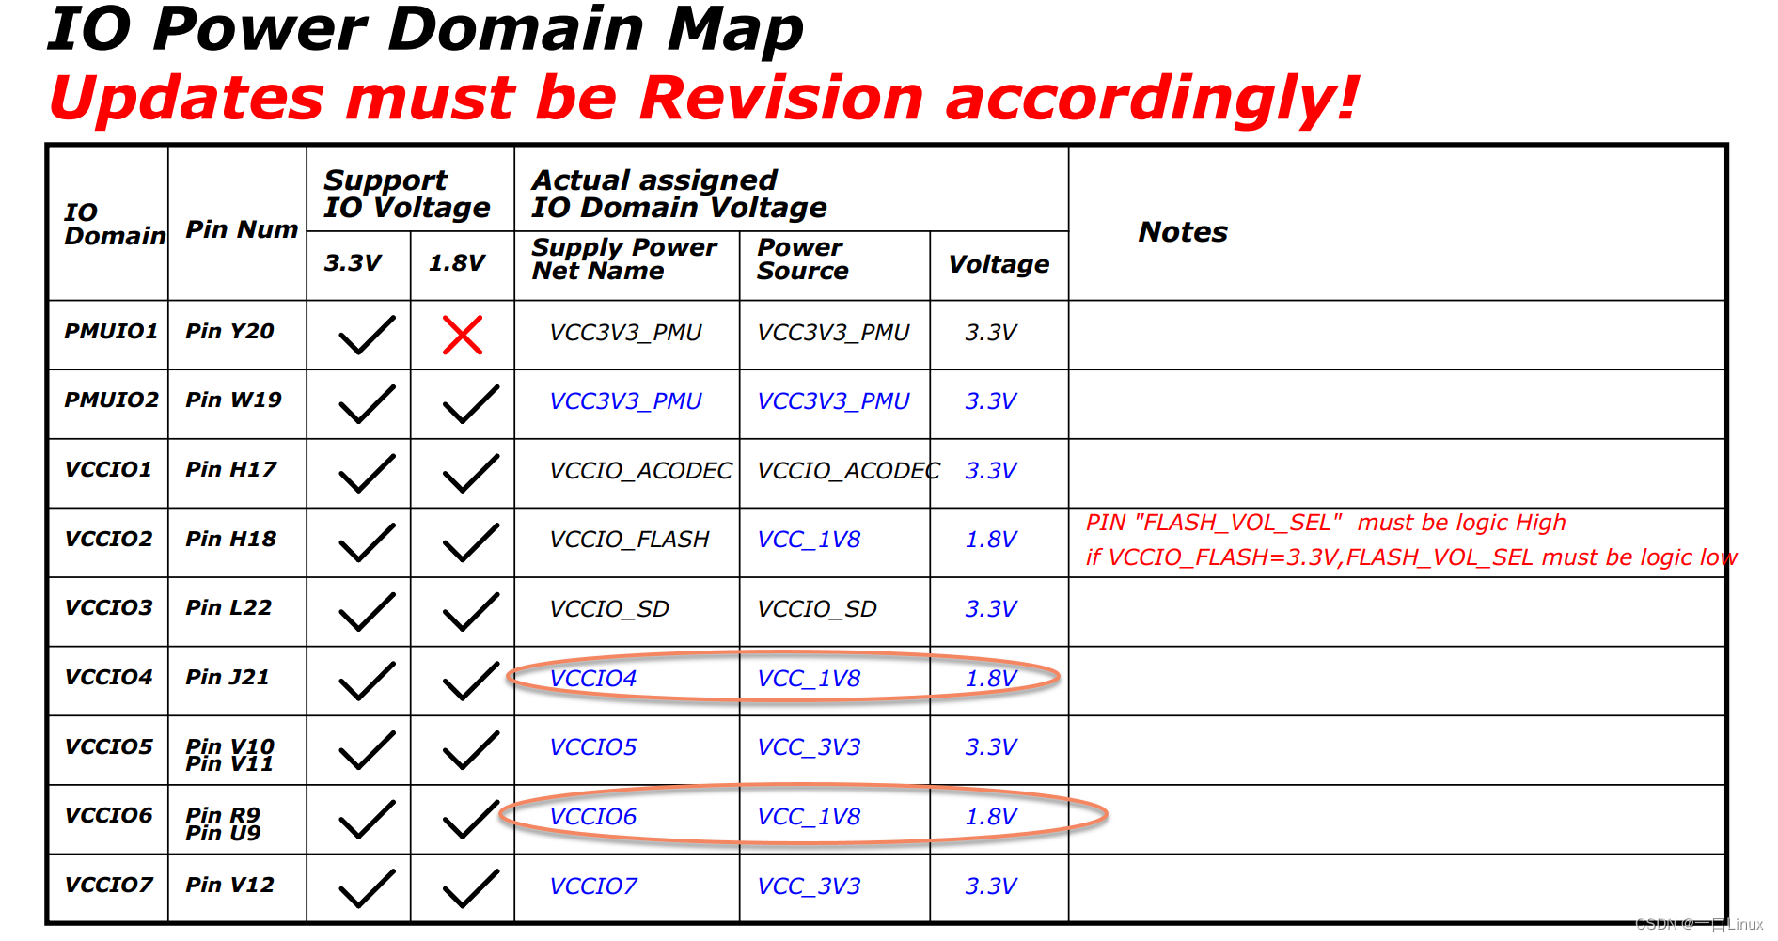Click the 3.3V checkmark in VCCIO6 row

pos(367,820)
